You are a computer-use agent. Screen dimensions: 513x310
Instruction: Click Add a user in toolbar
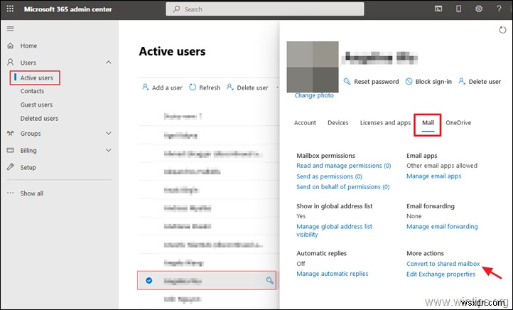(x=163, y=88)
